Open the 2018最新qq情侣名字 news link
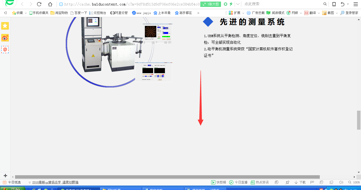Viewport: 361px width, 190px height. [55, 182]
